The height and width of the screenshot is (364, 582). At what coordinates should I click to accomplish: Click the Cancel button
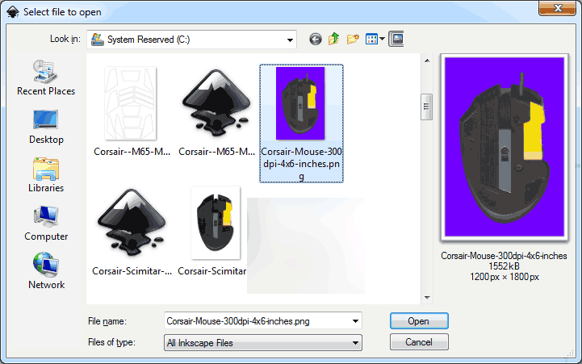[419, 342]
